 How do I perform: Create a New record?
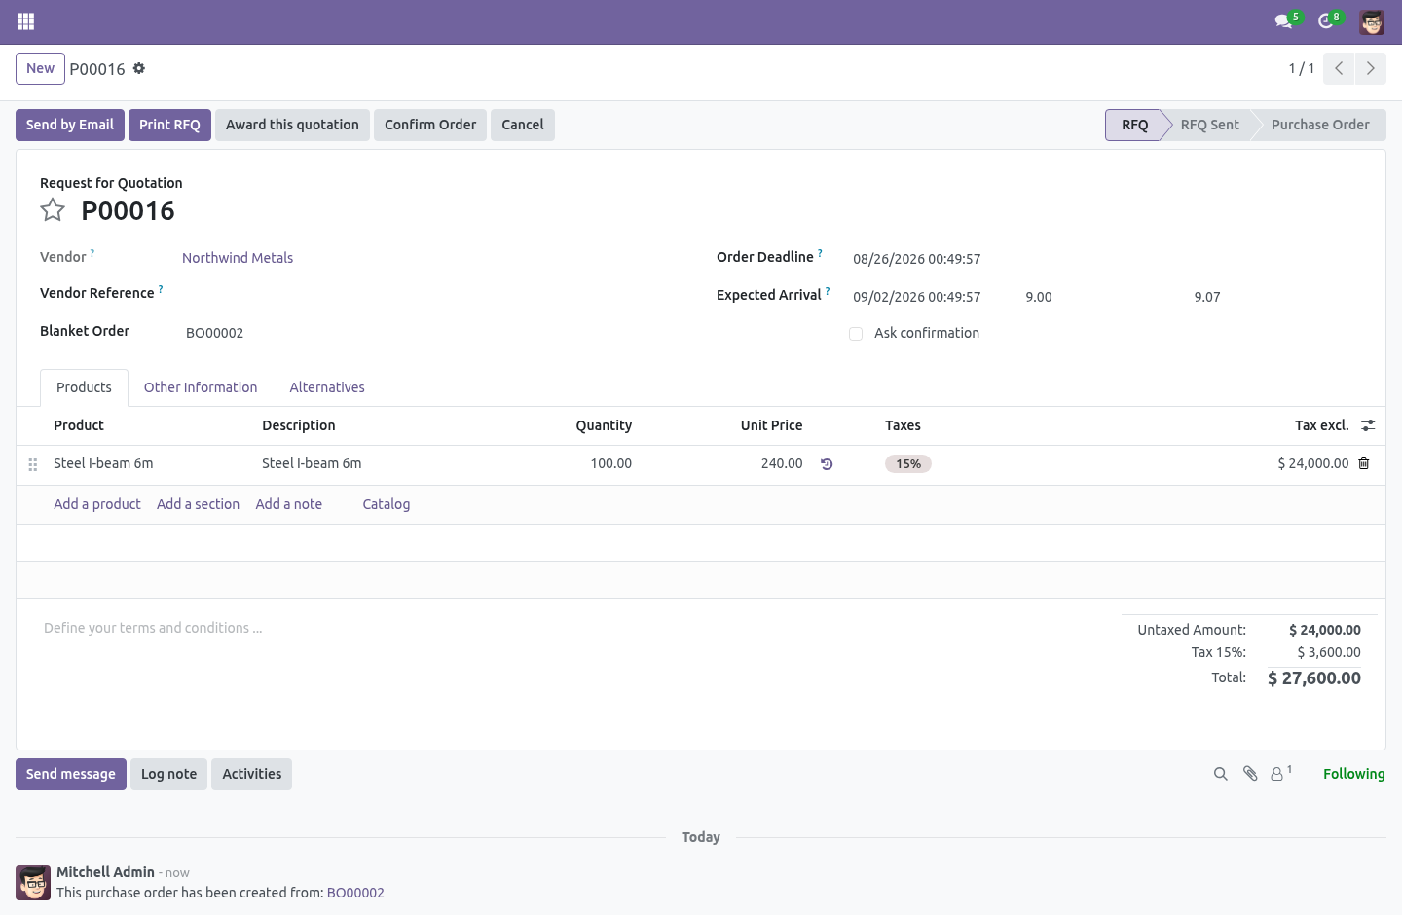click(x=40, y=68)
